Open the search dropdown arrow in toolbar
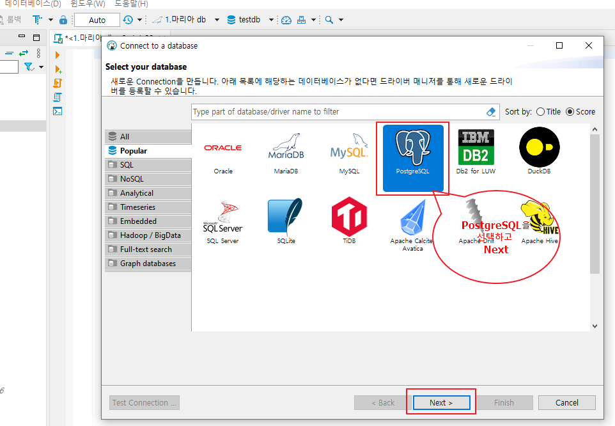Viewport: 615px width, 426px height. [x=341, y=20]
